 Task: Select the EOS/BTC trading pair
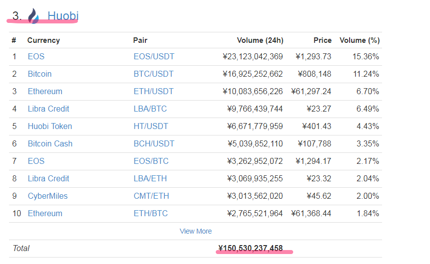(x=151, y=161)
